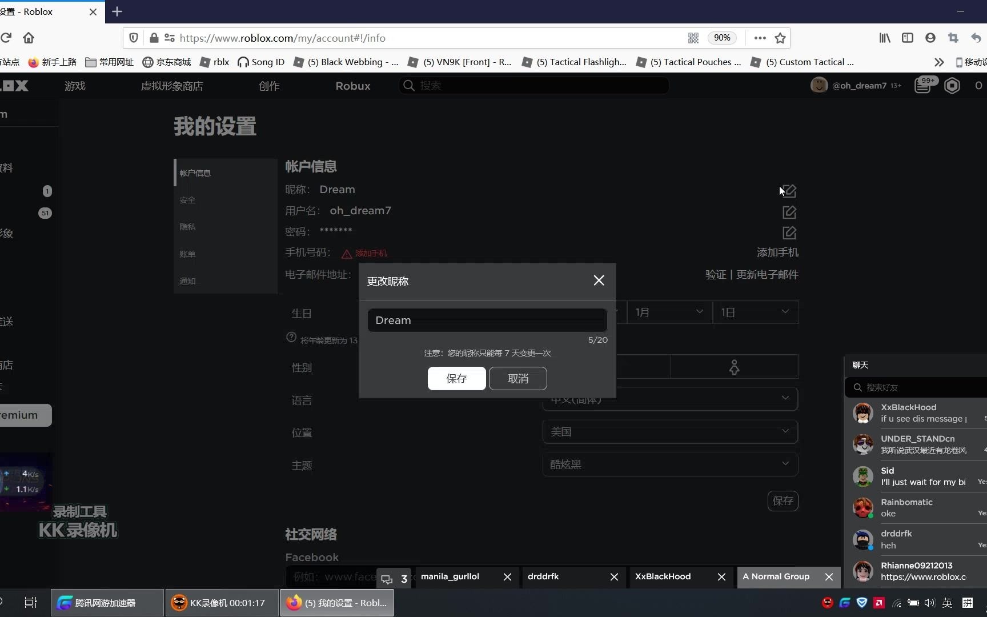Toggle the Firefox sidebar icon
Viewport: 987px width, 617px height.
click(x=908, y=38)
